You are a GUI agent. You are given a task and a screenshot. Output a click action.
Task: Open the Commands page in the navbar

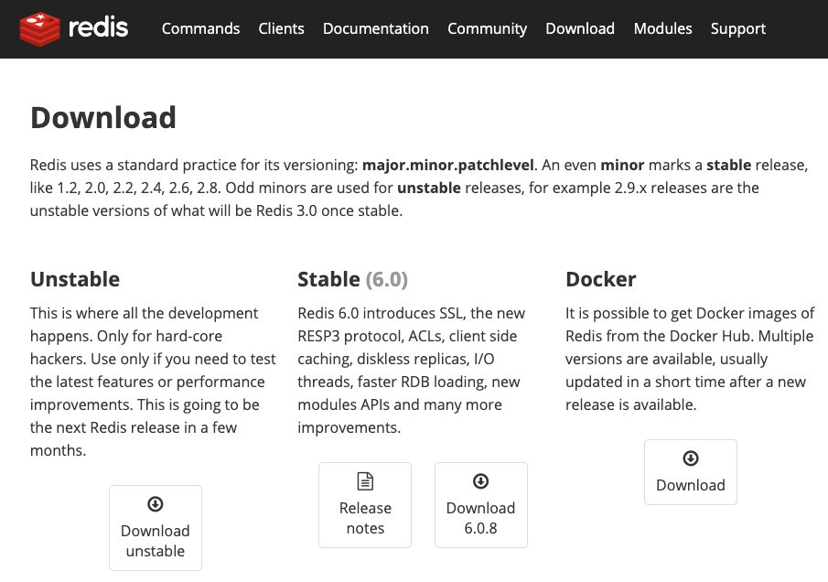tap(200, 28)
